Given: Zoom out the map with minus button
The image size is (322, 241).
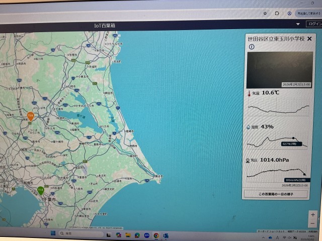Looking at the screenshot, I should (x=312, y=223).
